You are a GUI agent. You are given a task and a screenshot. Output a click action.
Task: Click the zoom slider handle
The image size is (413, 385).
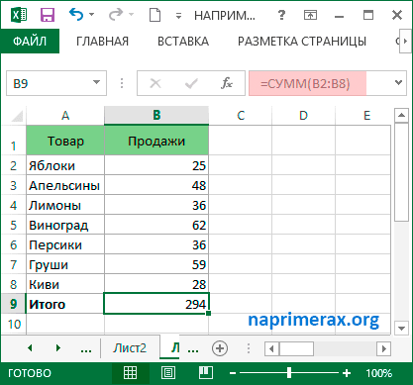pos(289,373)
